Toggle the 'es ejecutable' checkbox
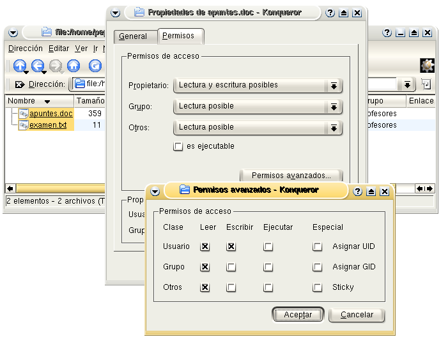Viewport: 441px width, 339px height. 178,147
